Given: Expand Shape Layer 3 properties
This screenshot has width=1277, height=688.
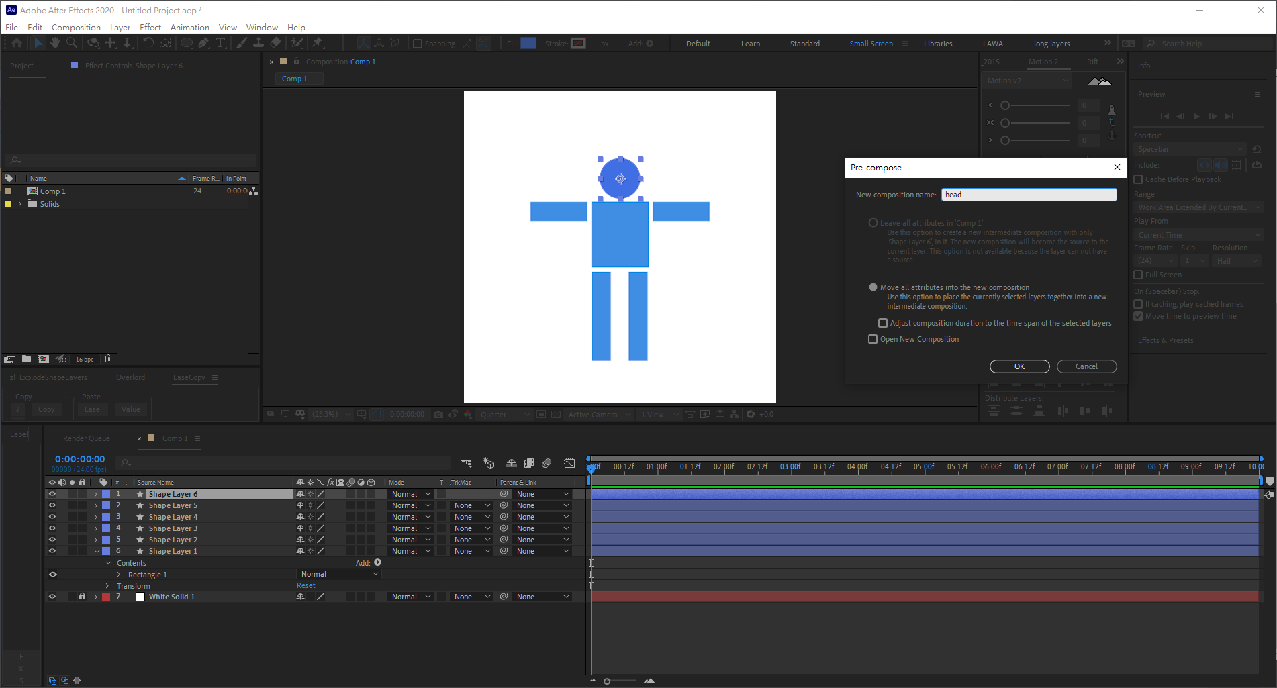Looking at the screenshot, I should point(95,528).
